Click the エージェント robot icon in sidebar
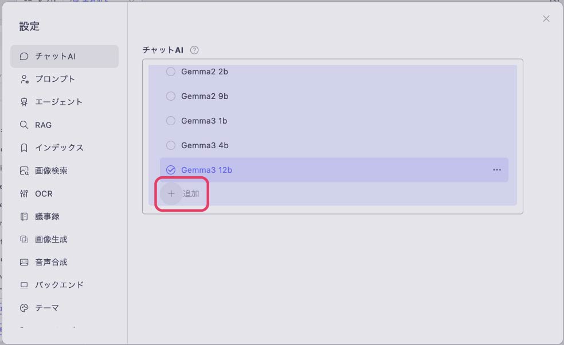The height and width of the screenshot is (345, 564). (x=24, y=102)
